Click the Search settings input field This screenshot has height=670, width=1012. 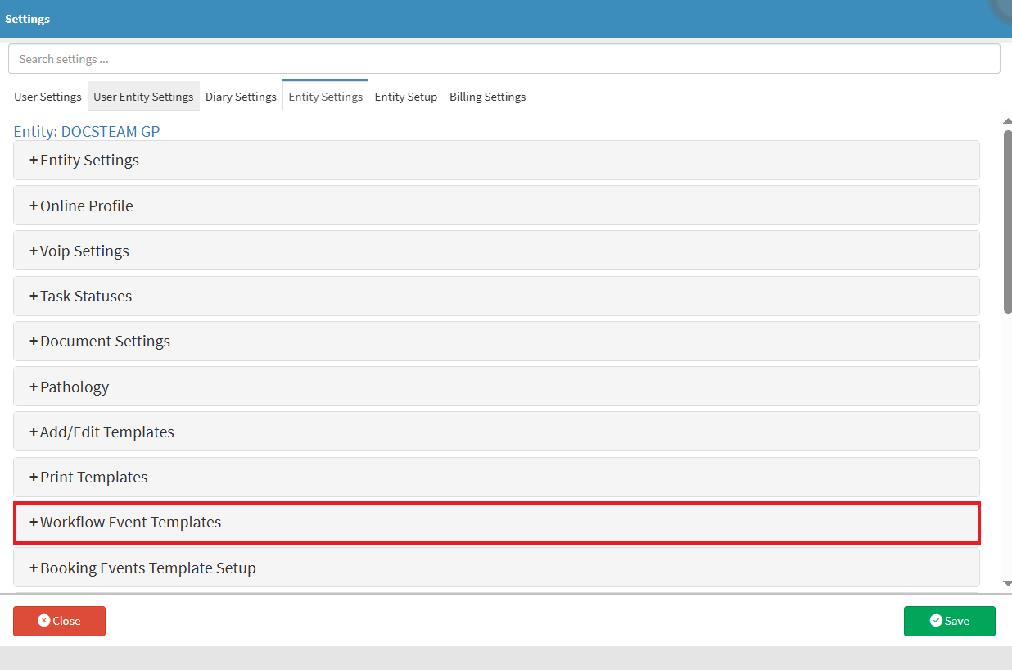point(504,59)
